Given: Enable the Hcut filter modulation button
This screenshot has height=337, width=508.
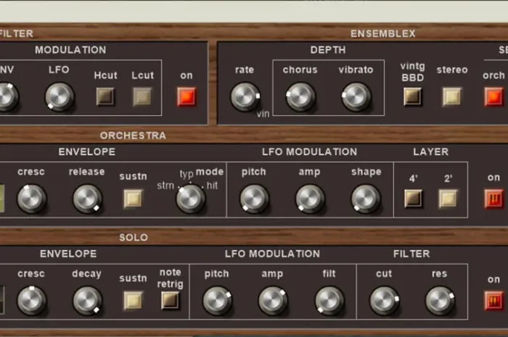Looking at the screenshot, I should (x=105, y=96).
